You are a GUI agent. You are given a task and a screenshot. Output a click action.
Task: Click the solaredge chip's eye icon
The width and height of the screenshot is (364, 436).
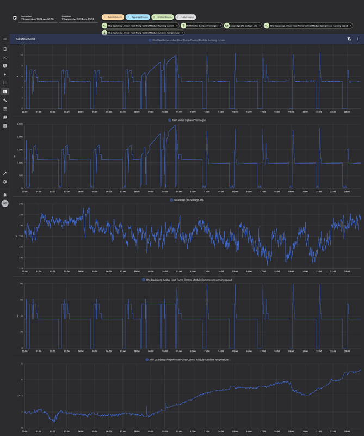tap(226, 26)
